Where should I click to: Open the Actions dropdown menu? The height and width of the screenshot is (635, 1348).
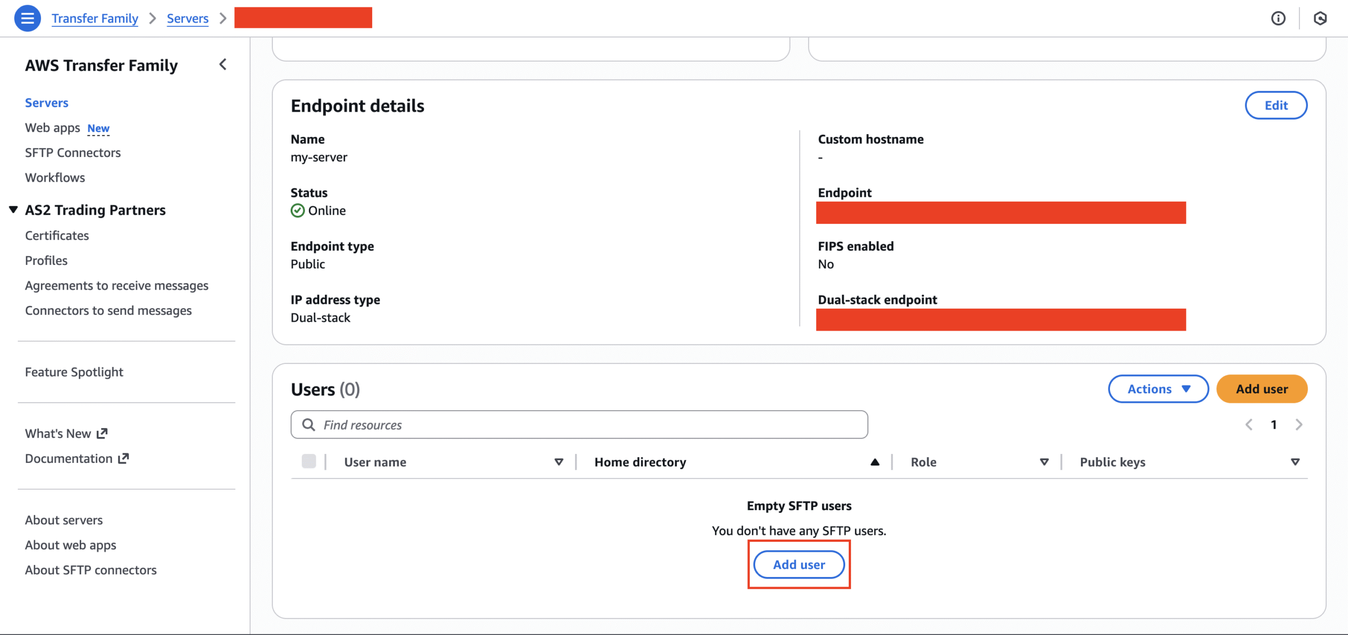click(1158, 389)
